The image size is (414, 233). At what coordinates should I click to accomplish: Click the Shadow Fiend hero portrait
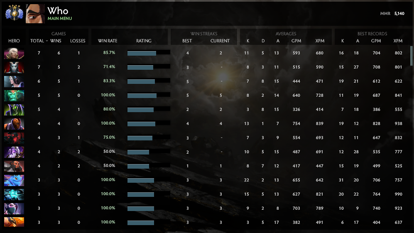click(14, 138)
